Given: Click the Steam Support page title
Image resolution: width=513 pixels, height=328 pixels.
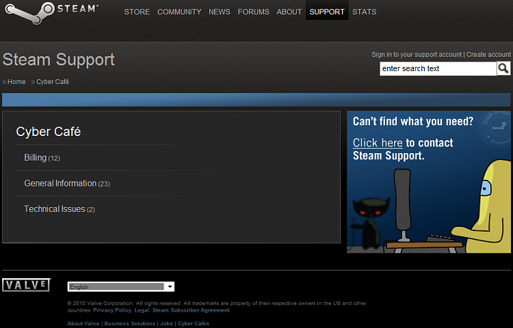Looking at the screenshot, I should click(x=59, y=59).
